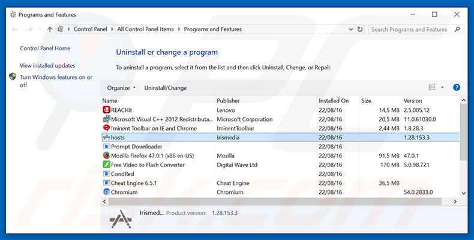Open Control Panel Home link
Viewport: 474px width, 240px height.
(x=45, y=48)
